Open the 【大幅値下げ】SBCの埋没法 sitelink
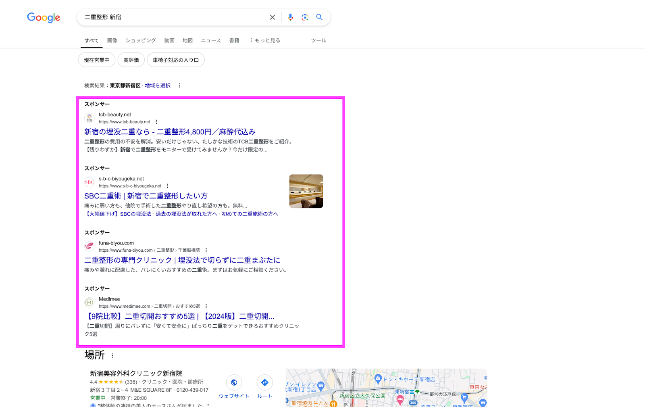645x407 pixels. click(118, 214)
